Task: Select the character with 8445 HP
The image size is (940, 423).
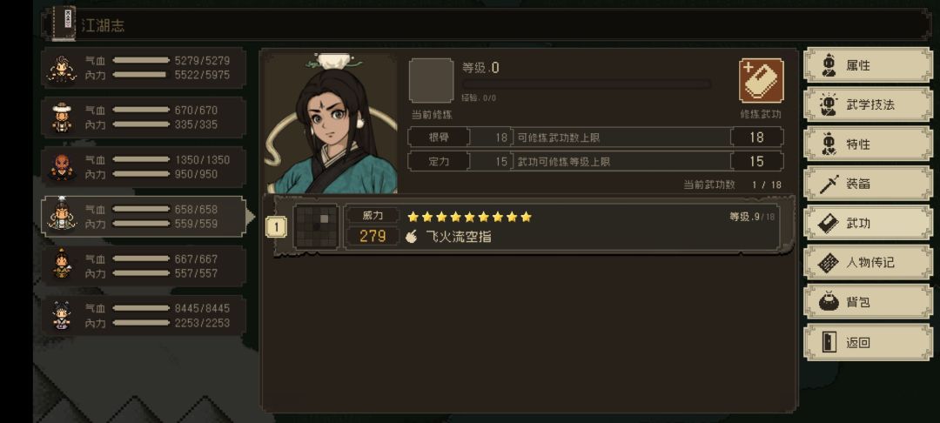Action: pyautogui.click(x=62, y=316)
